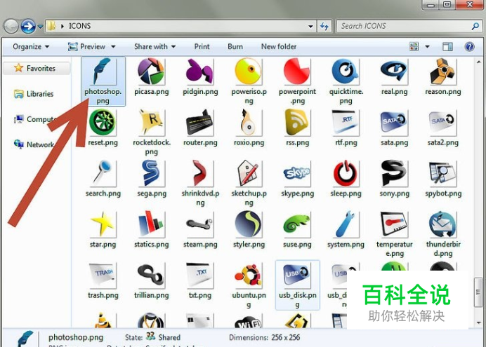The height and width of the screenshot is (347, 486).
Task: Select the picasa.png icon thumbnail
Action: click(x=151, y=72)
